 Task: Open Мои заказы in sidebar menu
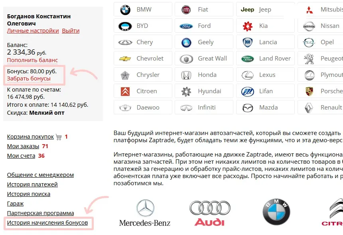point(23,146)
